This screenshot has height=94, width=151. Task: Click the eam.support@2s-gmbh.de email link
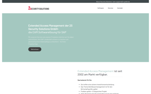pyautogui.click(x=121, y=2)
